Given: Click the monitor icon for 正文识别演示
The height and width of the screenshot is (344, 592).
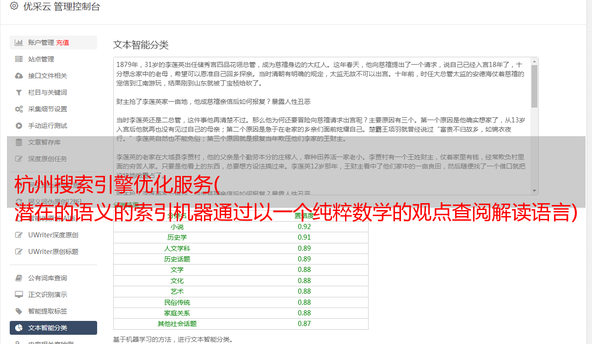Looking at the screenshot, I should pyautogui.click(x=19, y=295).
